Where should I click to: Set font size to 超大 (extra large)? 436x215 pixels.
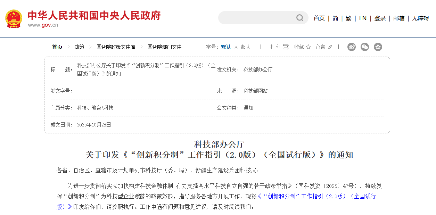pyautogui.click(x=246, y=47)
